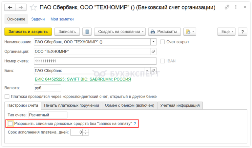The height and width of the screenshot is (148, 252).
Task: Click the help question mark button
Action: click(242, 32)
